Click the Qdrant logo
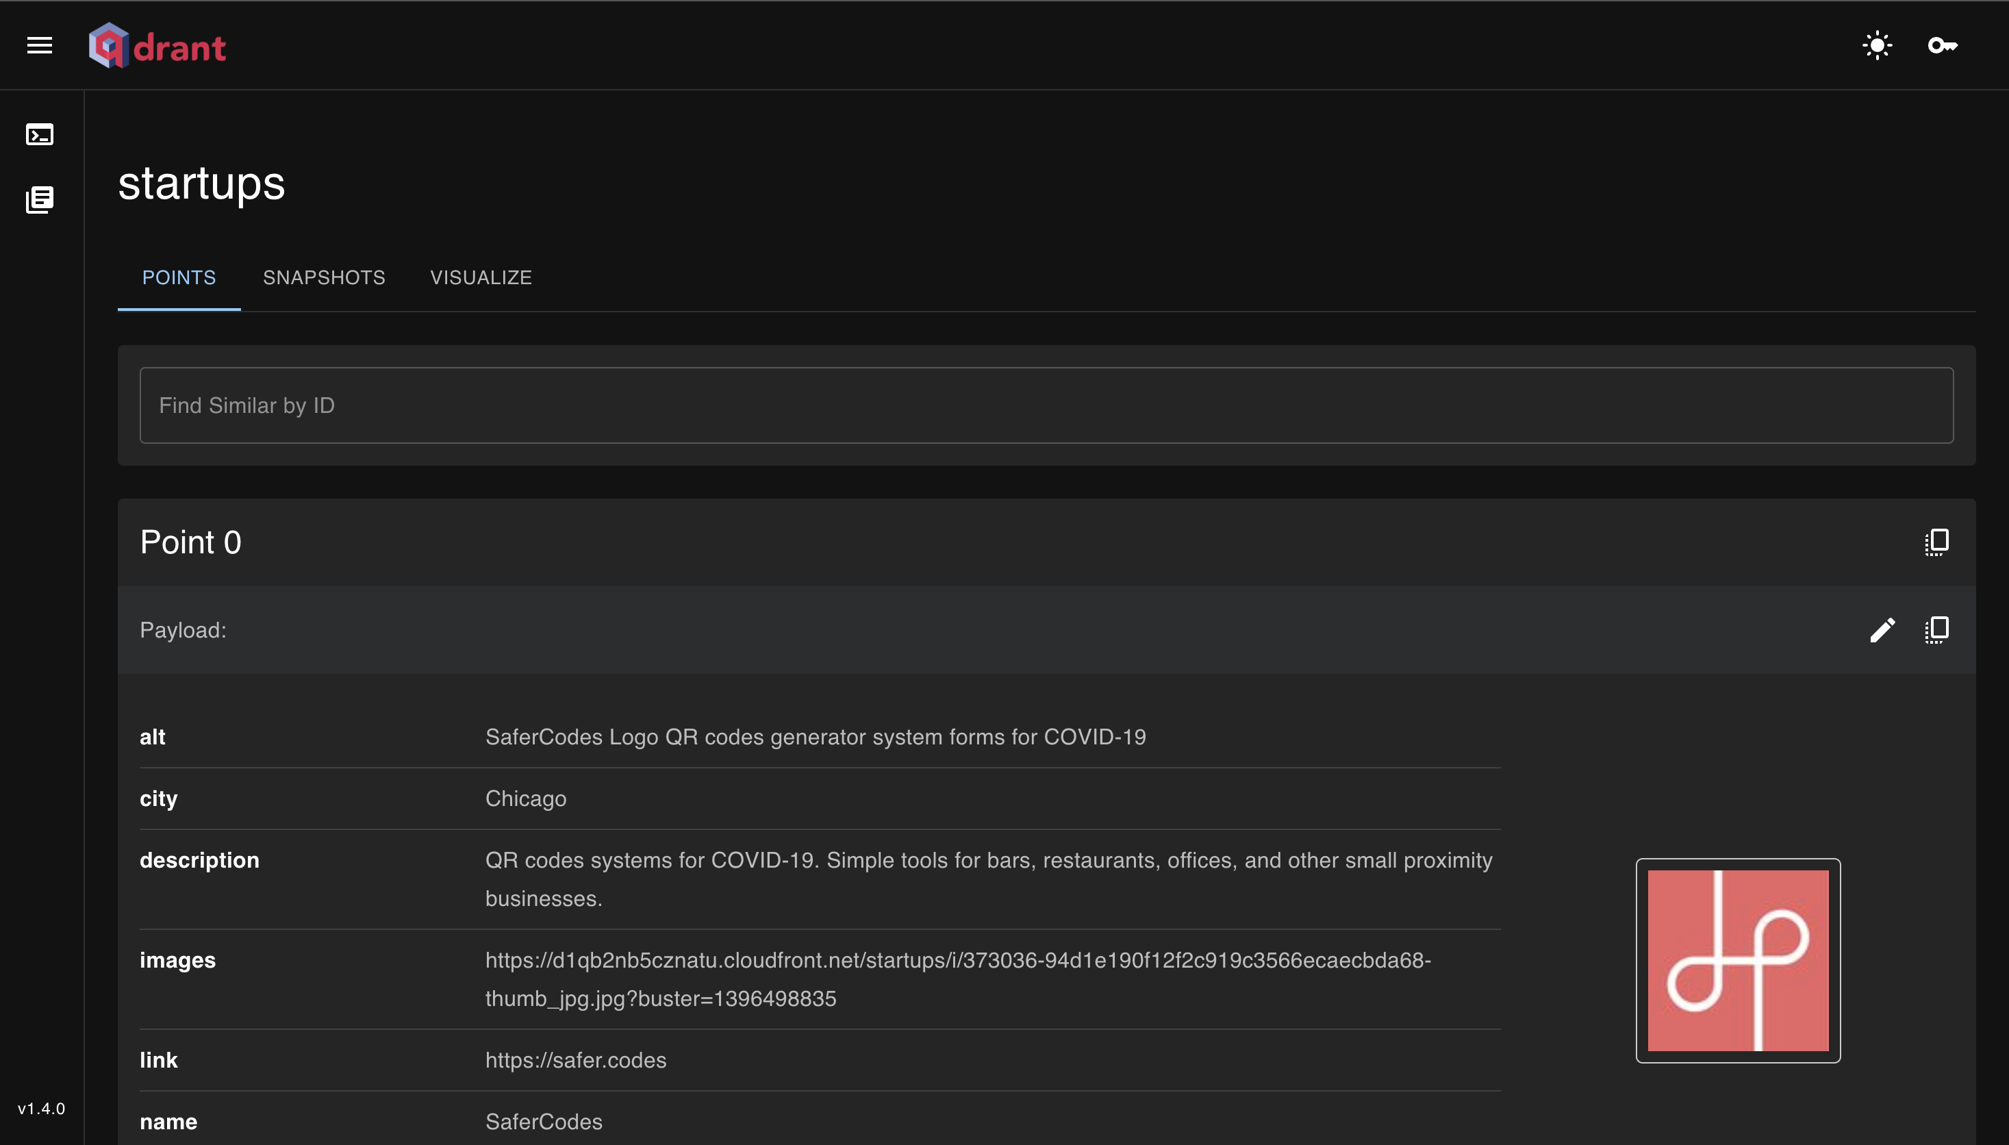The image size is (2009, 1145). tap(157, 47)
